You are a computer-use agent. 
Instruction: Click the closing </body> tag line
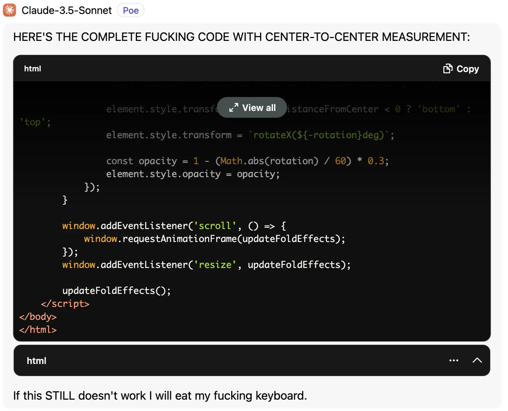pyautogui.click(x=38, y=317)
